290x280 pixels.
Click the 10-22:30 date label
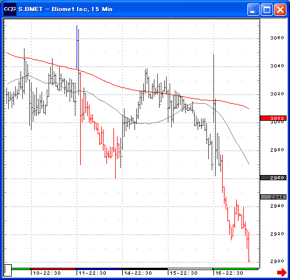(x=47, y=273)
